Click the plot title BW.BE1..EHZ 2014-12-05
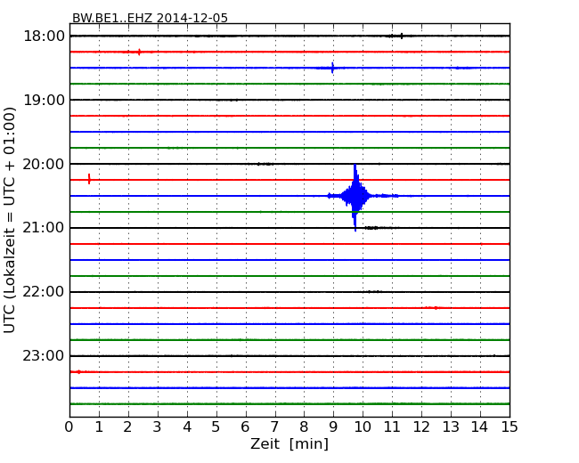The width and height of the screenshot is (579, 463). pos(150,18)
